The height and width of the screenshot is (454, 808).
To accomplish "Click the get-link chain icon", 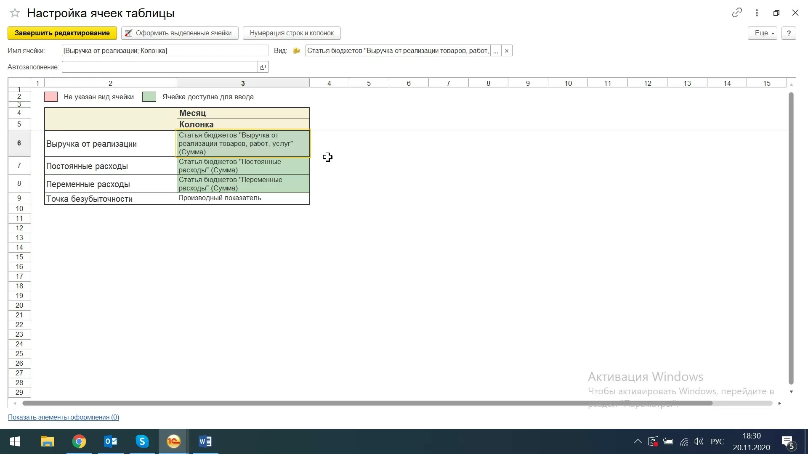I will tap(736, 13).
